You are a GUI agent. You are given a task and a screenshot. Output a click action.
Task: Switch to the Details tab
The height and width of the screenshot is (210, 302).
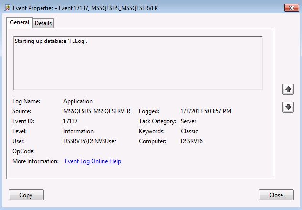43,23
